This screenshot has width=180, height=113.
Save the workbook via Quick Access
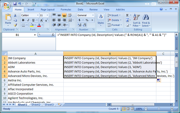(15, 4)
